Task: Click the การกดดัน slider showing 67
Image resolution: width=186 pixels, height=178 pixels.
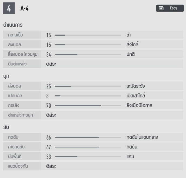Action: (x=88, y=147)
